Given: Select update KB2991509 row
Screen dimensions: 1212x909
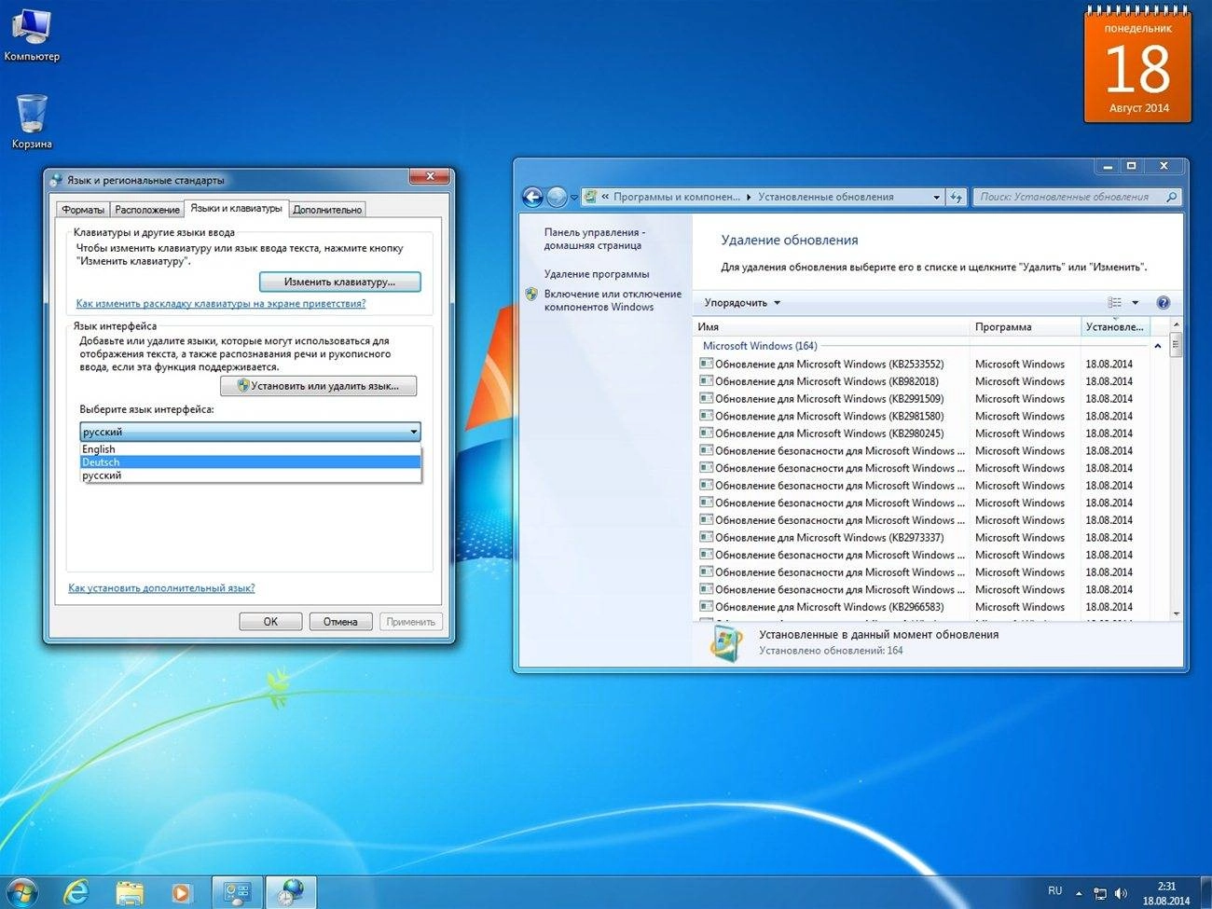Looking at the screenshot, I should point(923,399).
